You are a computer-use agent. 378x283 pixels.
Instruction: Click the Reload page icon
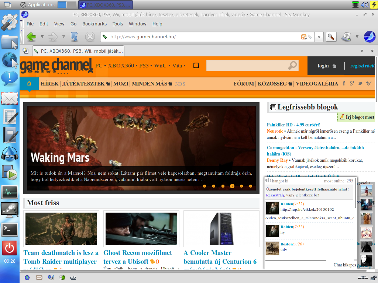pos(74,37)
